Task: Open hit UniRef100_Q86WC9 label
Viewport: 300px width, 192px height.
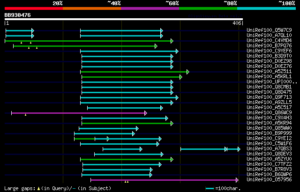Action: point(269,112)
